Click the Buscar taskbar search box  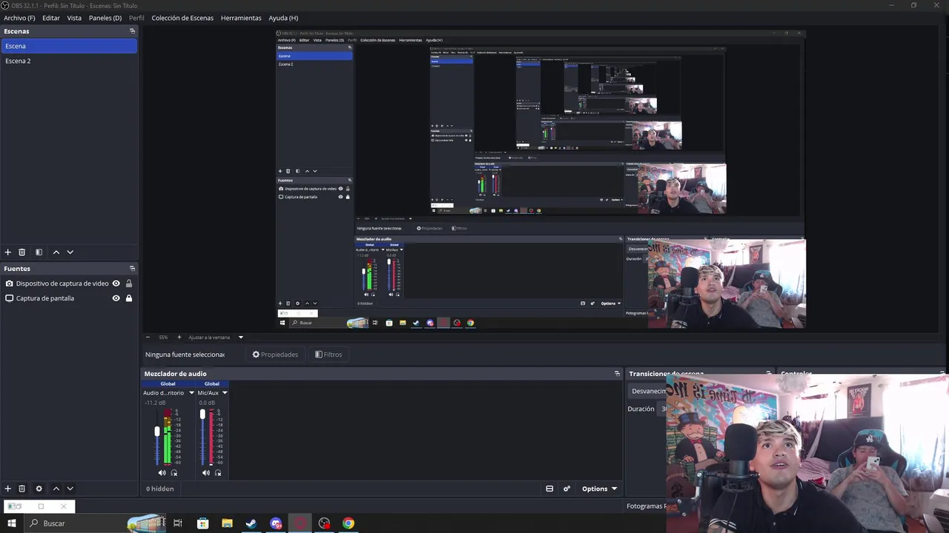96,523
